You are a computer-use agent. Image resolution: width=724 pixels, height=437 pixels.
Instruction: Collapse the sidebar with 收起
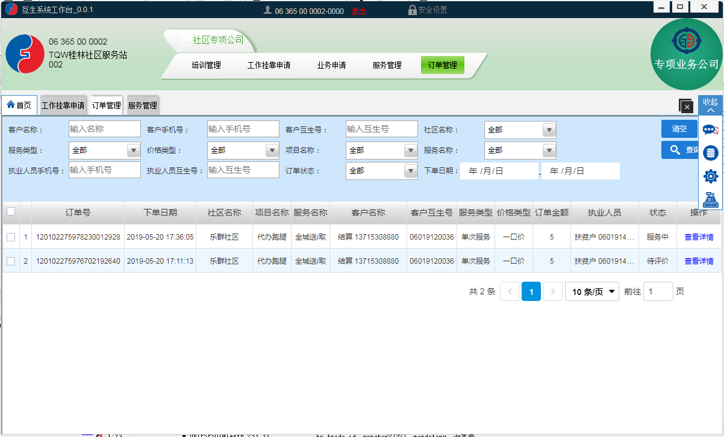[x=711, y=105]
